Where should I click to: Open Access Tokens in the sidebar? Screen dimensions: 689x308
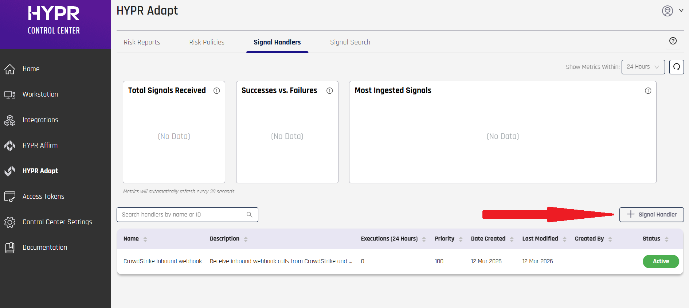[43, 196]
